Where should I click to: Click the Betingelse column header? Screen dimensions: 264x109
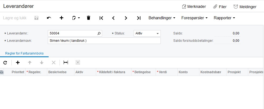click(143, 72)
